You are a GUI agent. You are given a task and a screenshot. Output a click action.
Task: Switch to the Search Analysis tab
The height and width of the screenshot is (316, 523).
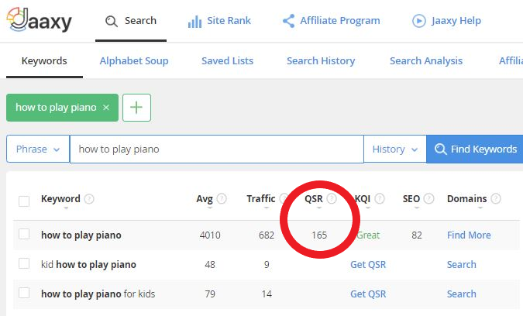[x=426, y=61]
